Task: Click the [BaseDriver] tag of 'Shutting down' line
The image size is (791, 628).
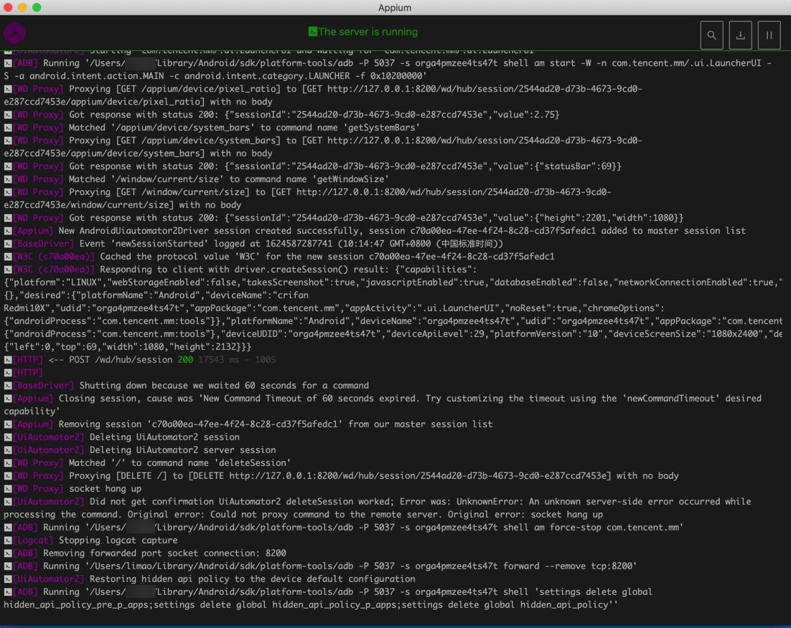Action: 43,386
